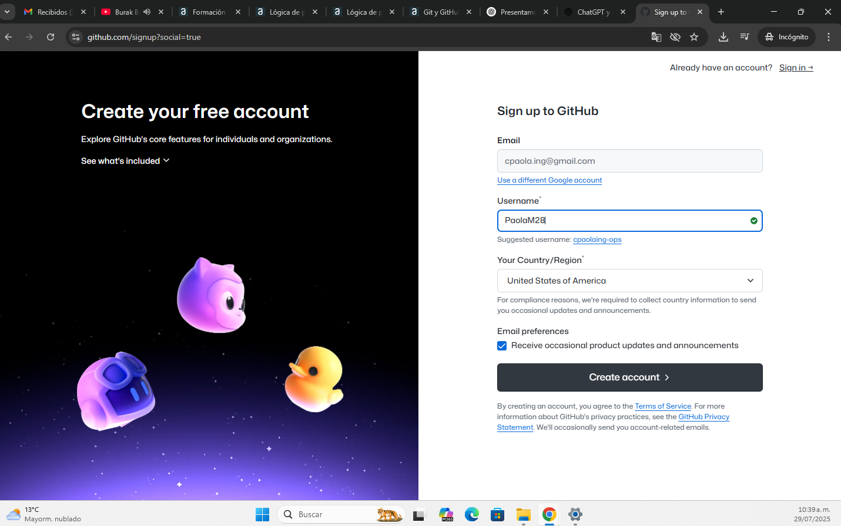Image resolution: width=841 pixels, height=526 pixels.
Task: Mute the audio icon on Burak tab
Action: tap(147, 12)
